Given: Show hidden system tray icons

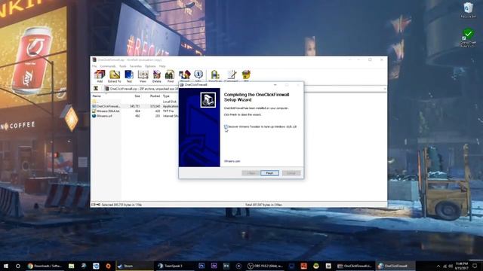Looking at the screenshot, I should point(438,266).
